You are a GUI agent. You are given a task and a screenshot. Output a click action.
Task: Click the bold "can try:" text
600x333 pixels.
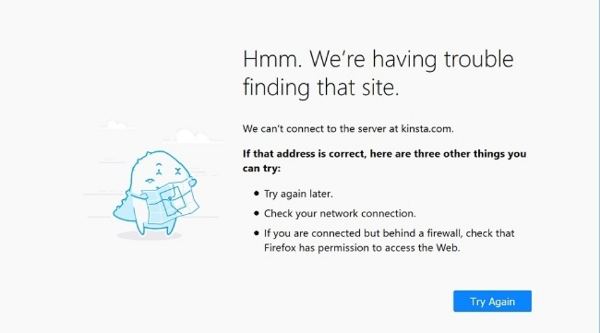(261, 168)
